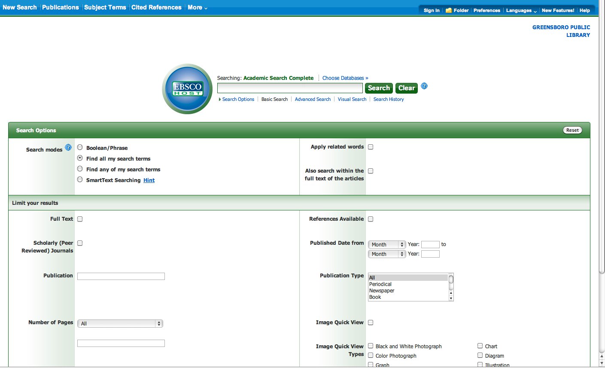Viewport: 605px width, 368px height.
Task: Select the Boolean/Phrase search mode
Action: point(80,147)
